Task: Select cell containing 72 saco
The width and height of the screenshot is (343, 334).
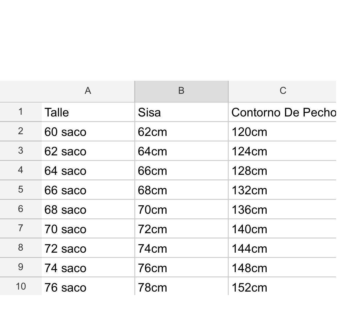Action: 88,249
